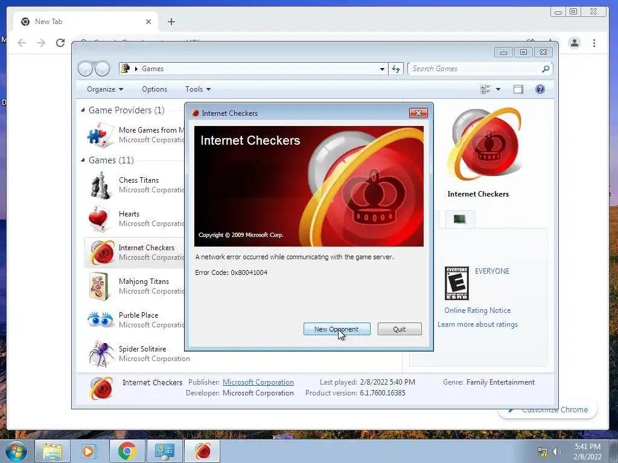Open a new tab in Chrome
Image resolution: width=618 pixels, height=463 pixels.
pos(171,22)
